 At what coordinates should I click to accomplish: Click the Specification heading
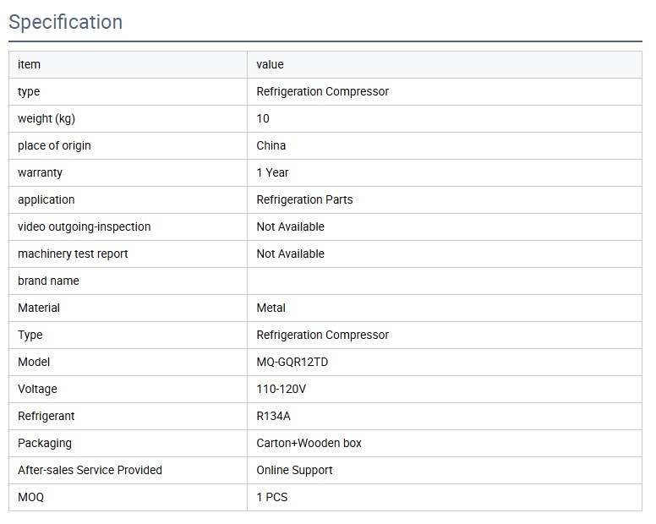(x=66, y=22)
